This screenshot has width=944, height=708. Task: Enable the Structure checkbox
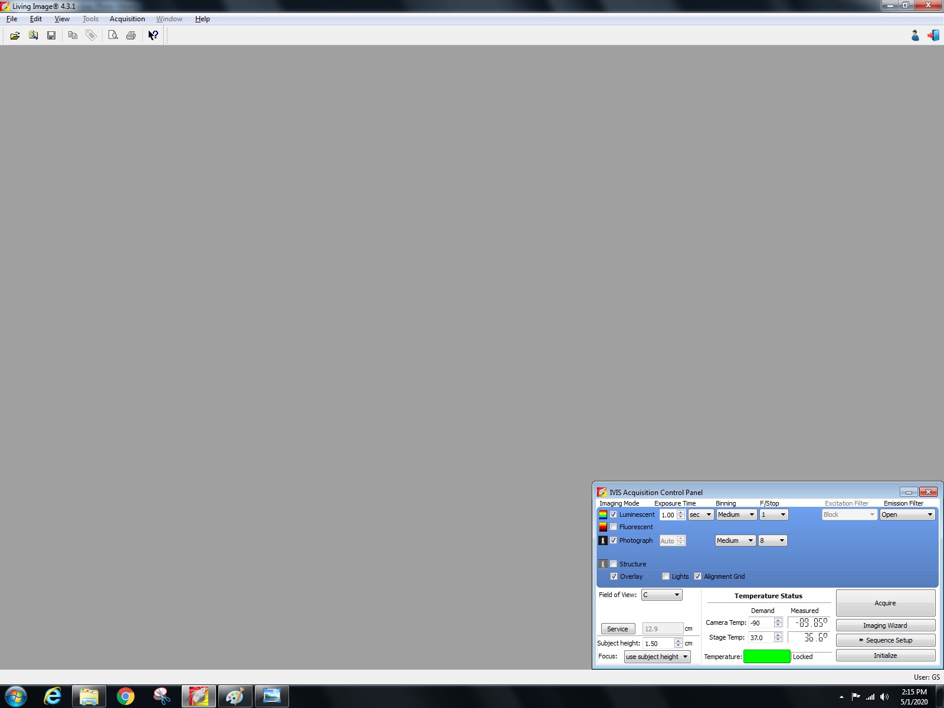click(x=614, y=564)
